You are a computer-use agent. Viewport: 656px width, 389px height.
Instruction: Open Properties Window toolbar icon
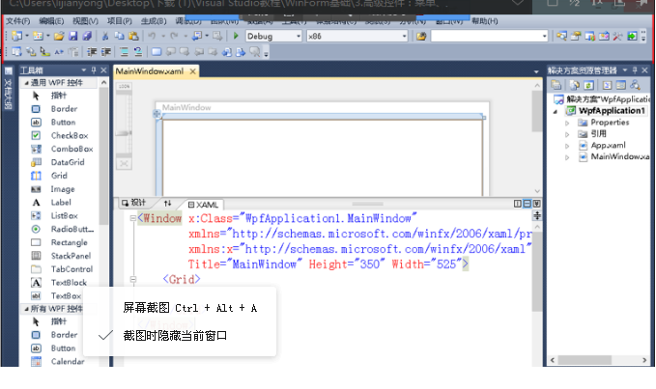click(576, 37)
